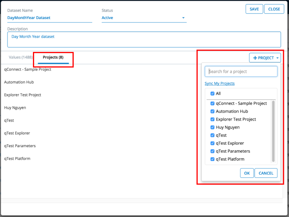Toggle the Huy Nguyen checkbox
The image size is (289, 217).
click(212, 127)
